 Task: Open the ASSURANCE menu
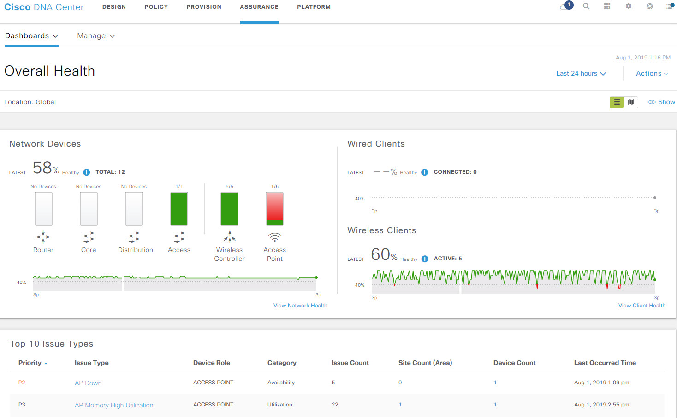(259, 7)
